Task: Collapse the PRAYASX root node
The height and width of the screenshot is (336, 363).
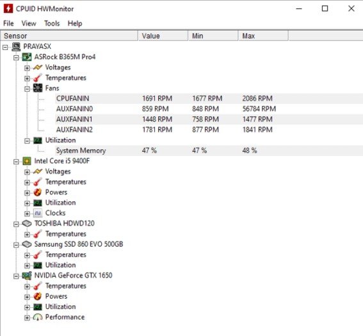Action: (x=5, y=47)
